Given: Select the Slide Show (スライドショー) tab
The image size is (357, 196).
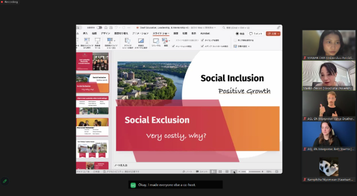Looking at the screenshot, I should pos(160,33).
